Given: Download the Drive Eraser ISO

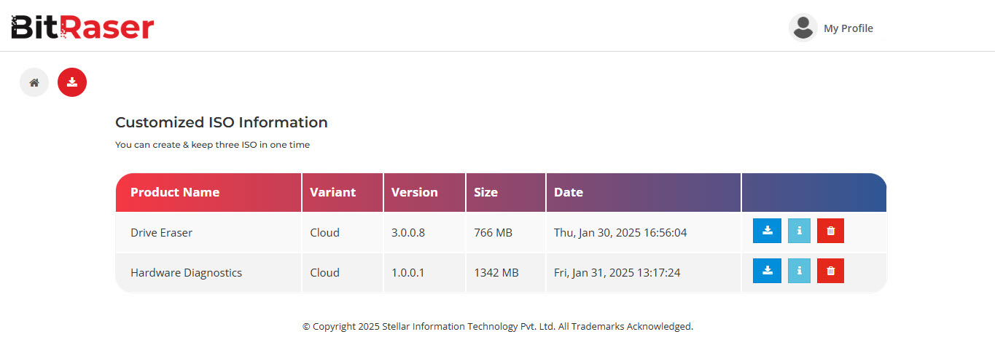Looking at the screenshot, I should point(767,231).
